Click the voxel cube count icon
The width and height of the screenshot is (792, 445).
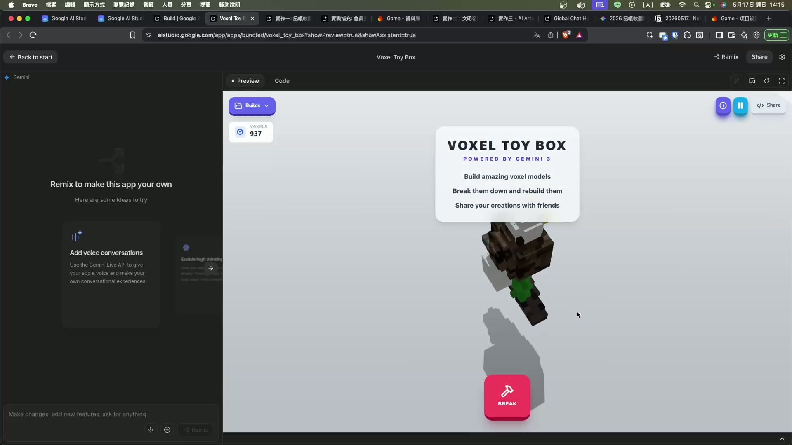(240, 132)
